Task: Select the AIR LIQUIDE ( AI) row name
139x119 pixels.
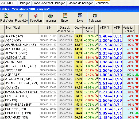Action: (x=16, y=49)
